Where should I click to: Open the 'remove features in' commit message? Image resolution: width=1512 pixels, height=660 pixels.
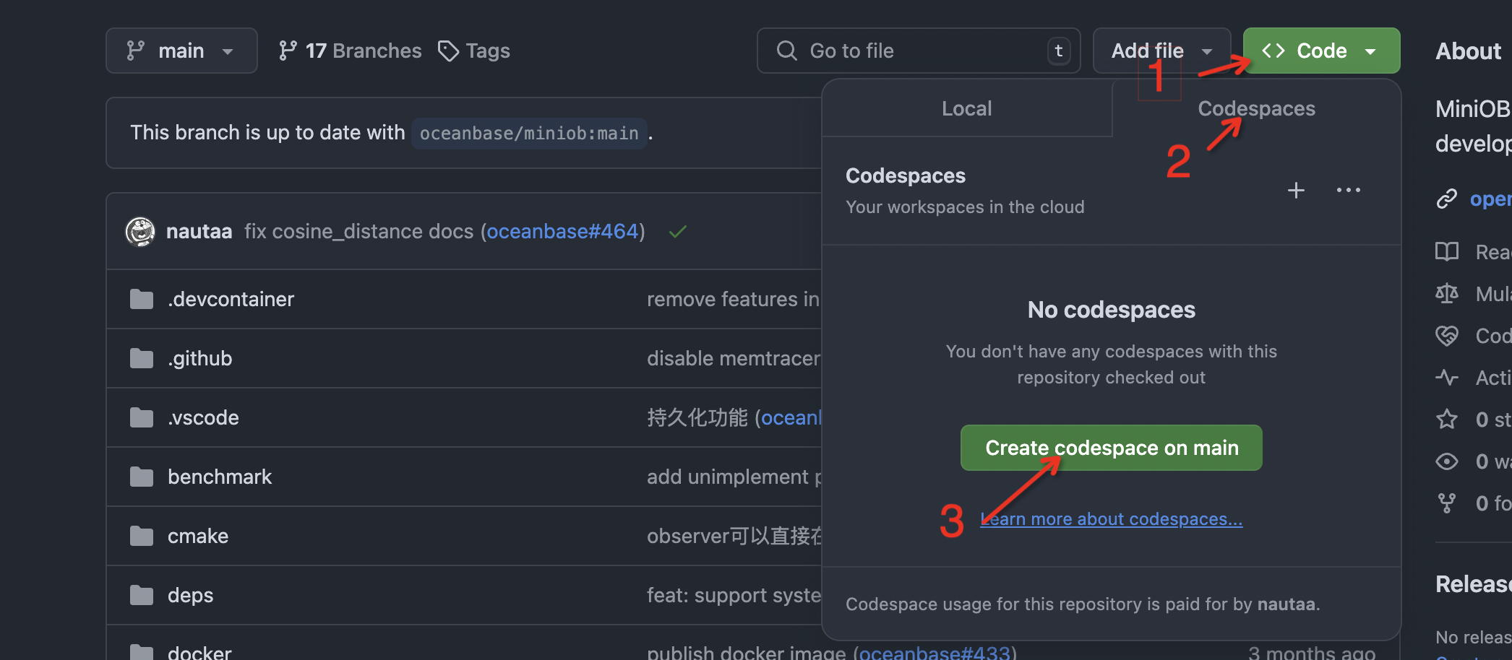coord(734,299)
